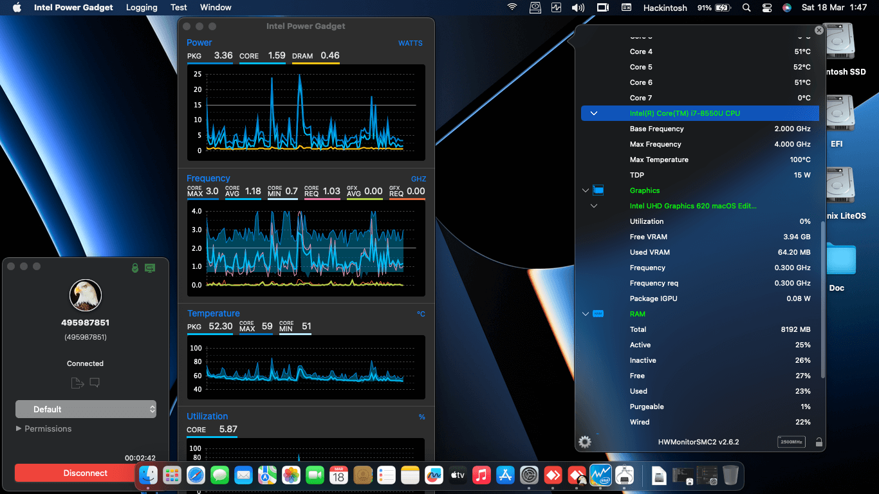Open Notes from the Dock
Image resolution: width=879 pixels, height=494 pixels.
coord(410,475)
